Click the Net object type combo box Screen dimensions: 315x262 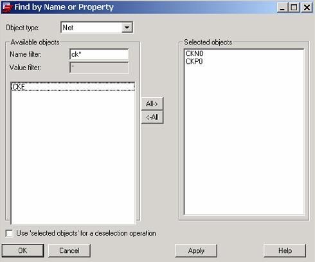[x=97, y=28]
